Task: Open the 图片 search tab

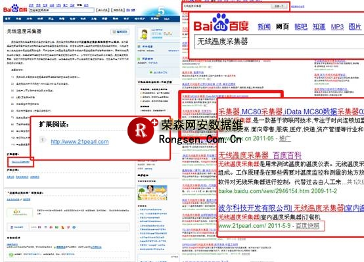Action: (x=355, y=27)
